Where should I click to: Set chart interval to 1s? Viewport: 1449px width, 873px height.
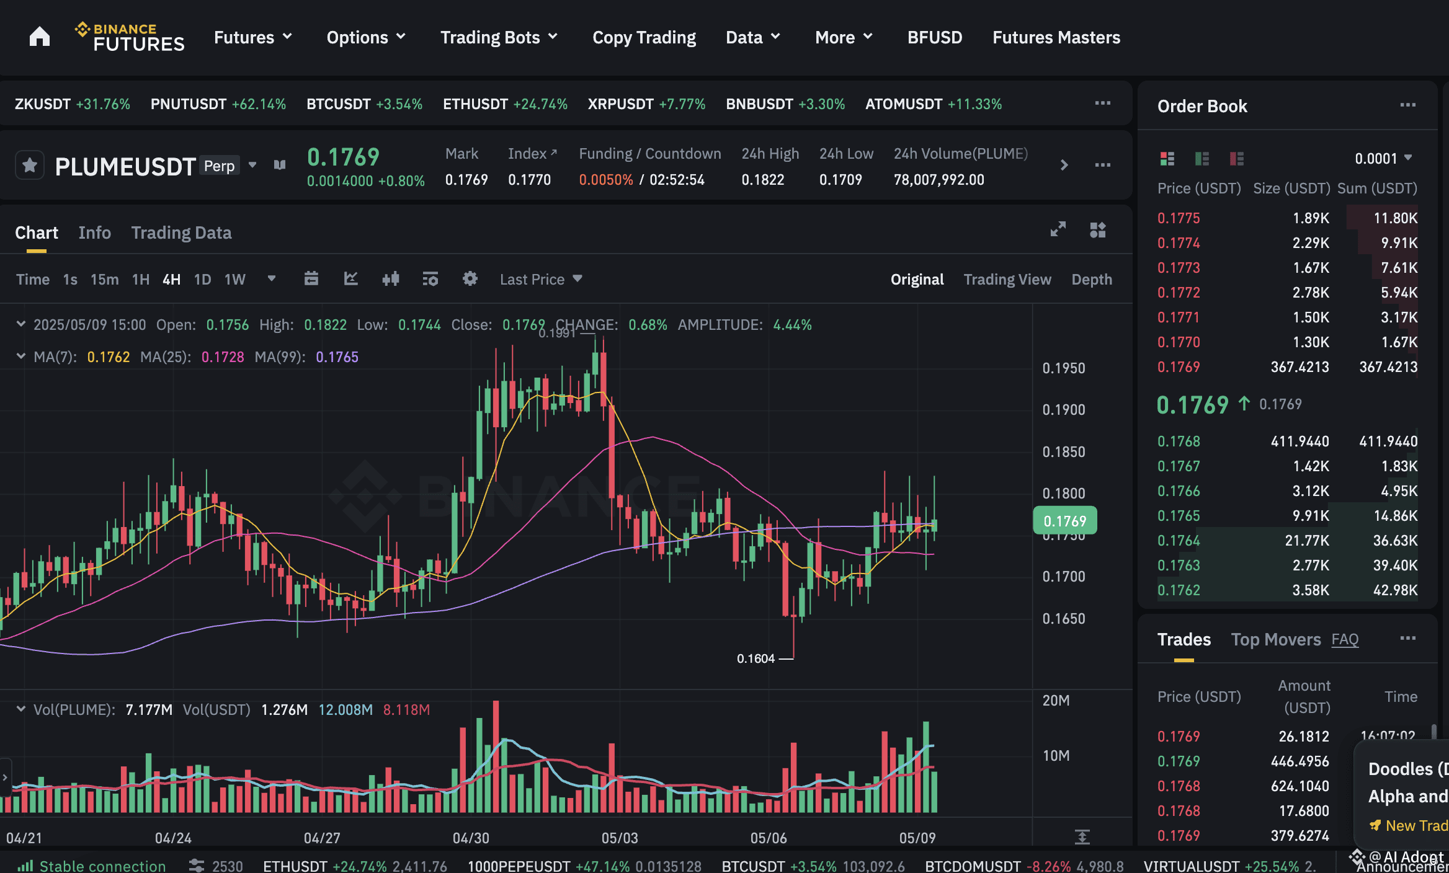pos(70,279)
